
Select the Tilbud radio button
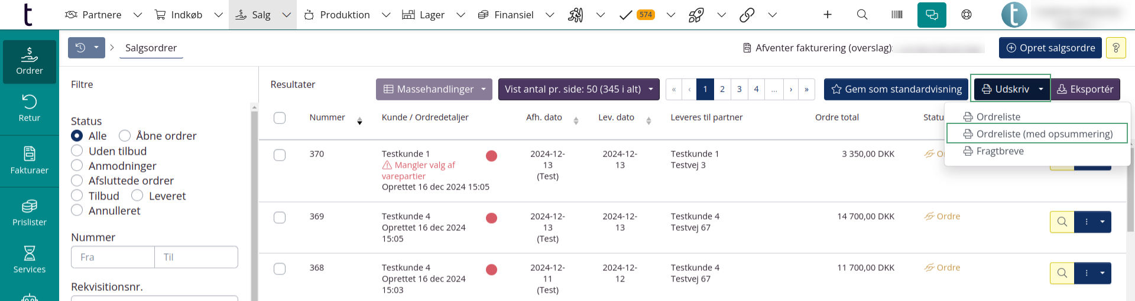coord(77,195)
